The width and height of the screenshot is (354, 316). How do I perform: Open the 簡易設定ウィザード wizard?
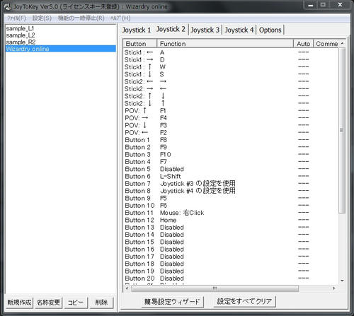coord(172,301)
